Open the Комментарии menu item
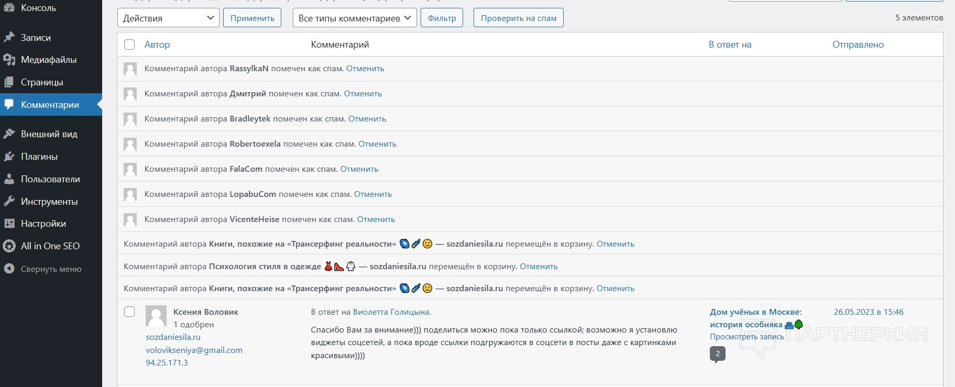 click(x=50, y=105)
